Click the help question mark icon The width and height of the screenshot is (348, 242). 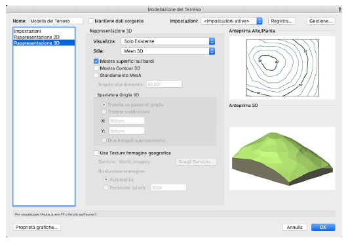pyautogui.click(x=339, y=9)
